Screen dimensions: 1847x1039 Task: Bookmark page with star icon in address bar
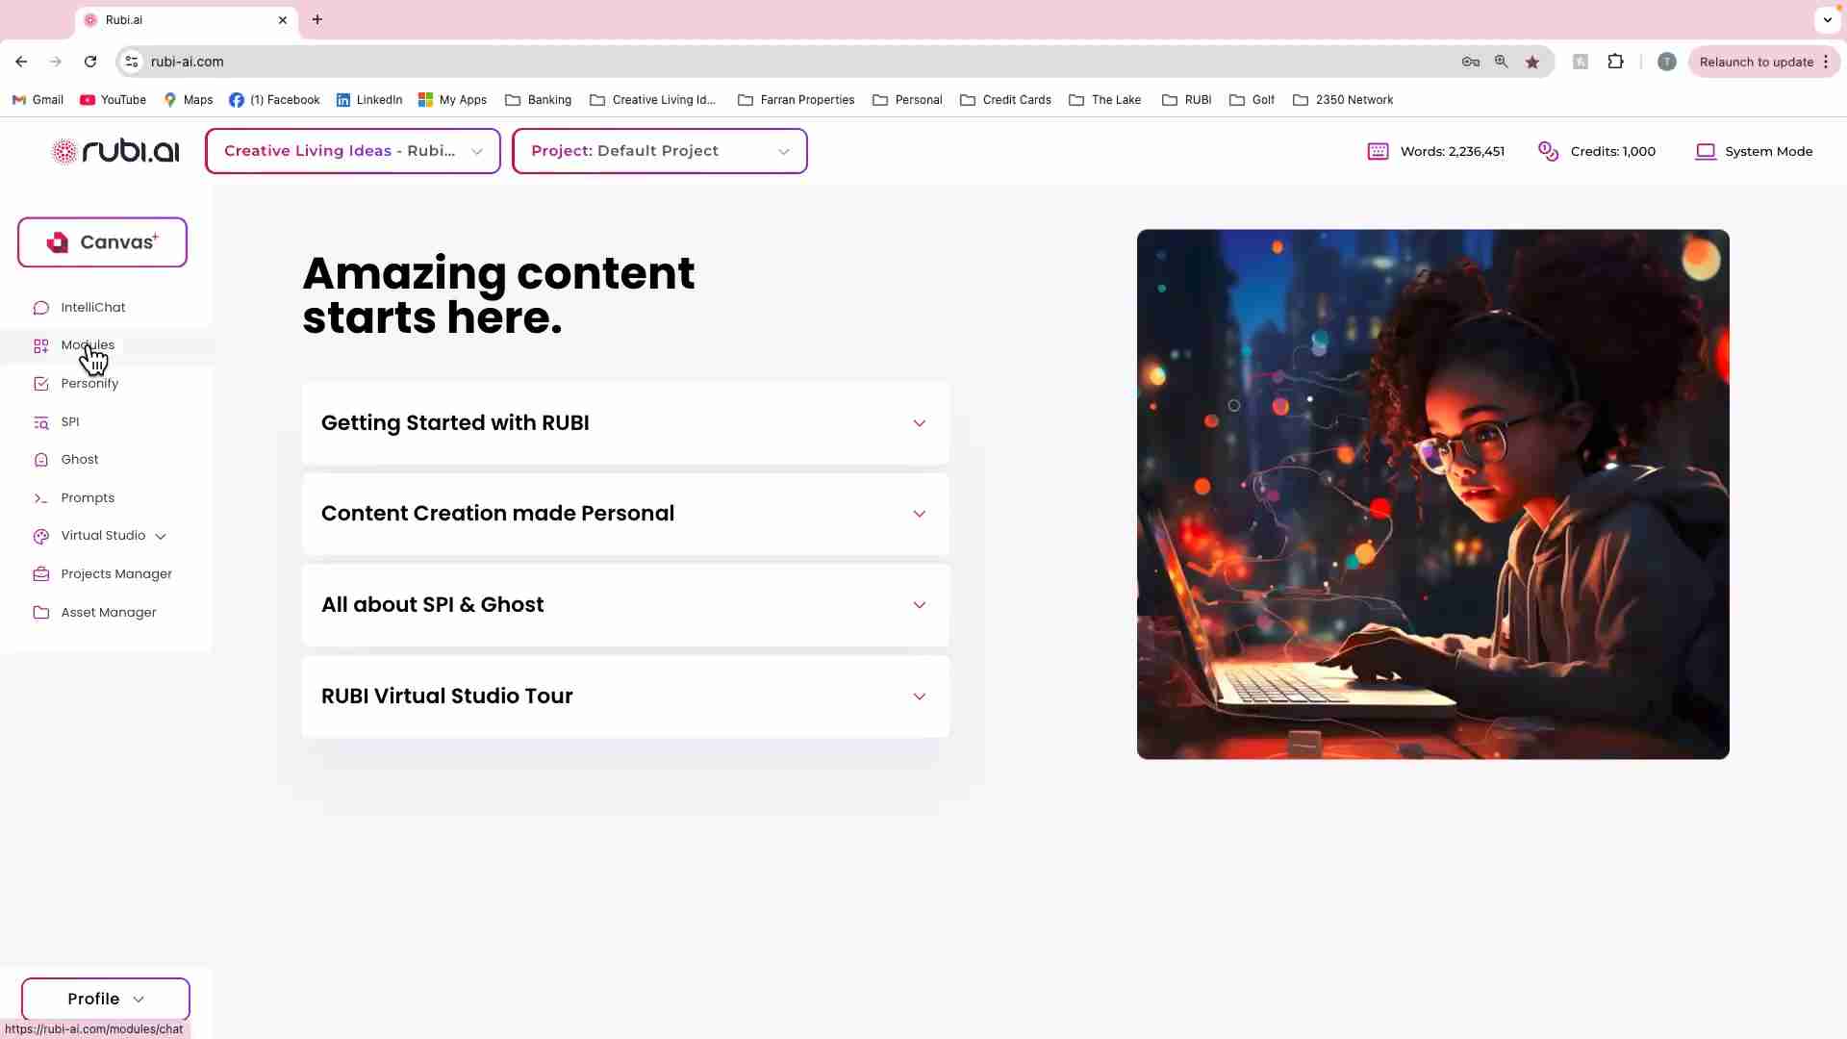tap(1532, 62)
